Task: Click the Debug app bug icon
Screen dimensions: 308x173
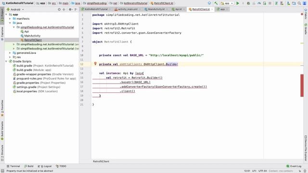Action: coord(248,3)
